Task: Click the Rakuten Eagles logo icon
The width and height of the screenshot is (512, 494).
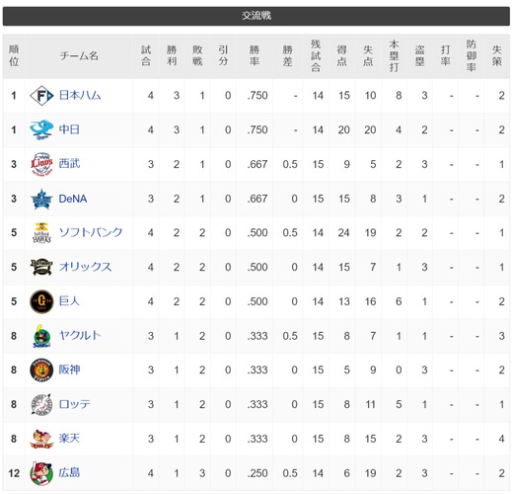Action: click(x=41, y=439)
